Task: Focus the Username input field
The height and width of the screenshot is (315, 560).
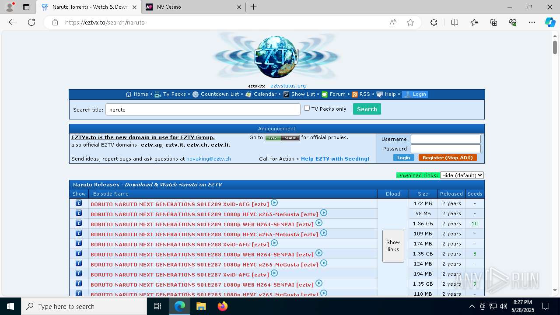Action: tap(445, 139)
